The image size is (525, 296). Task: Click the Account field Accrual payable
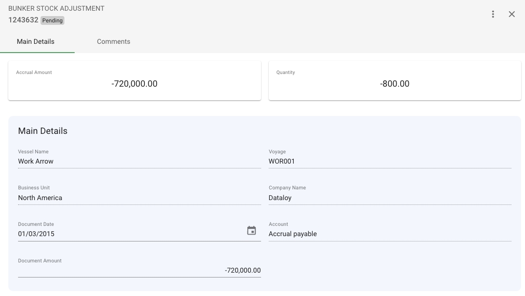(x=389, y=234)
